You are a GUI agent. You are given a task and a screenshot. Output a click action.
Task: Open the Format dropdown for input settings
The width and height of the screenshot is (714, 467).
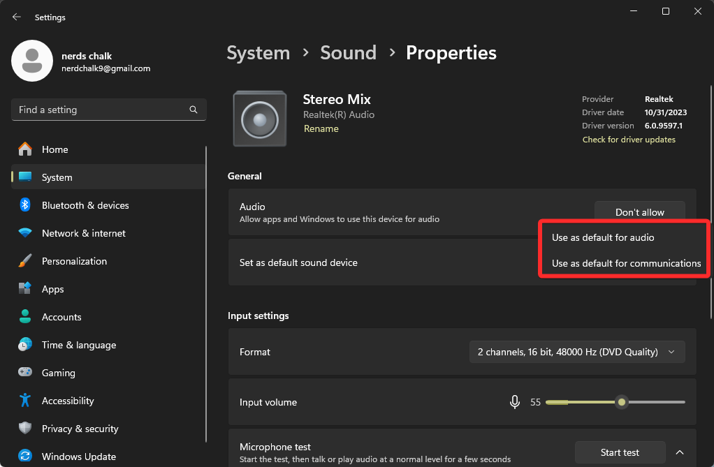pyautogui.click(x=577, y=352)
